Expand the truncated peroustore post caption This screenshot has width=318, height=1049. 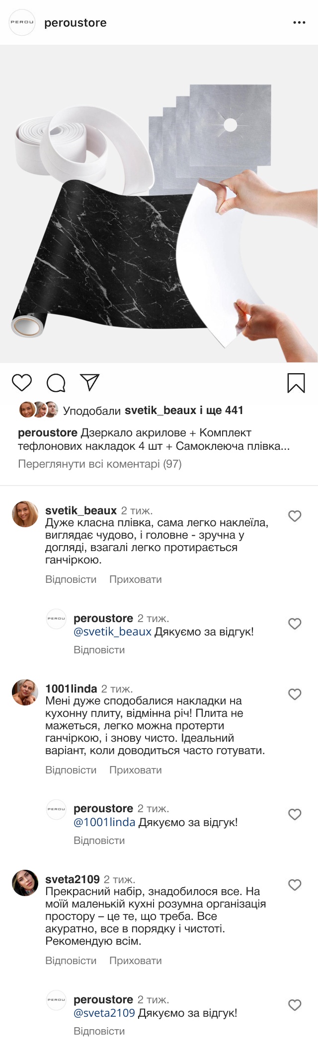coord(284,446)
